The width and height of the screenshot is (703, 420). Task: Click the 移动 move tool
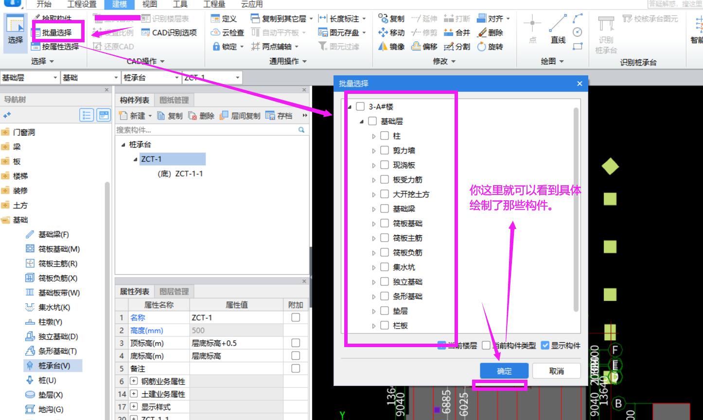391,33
